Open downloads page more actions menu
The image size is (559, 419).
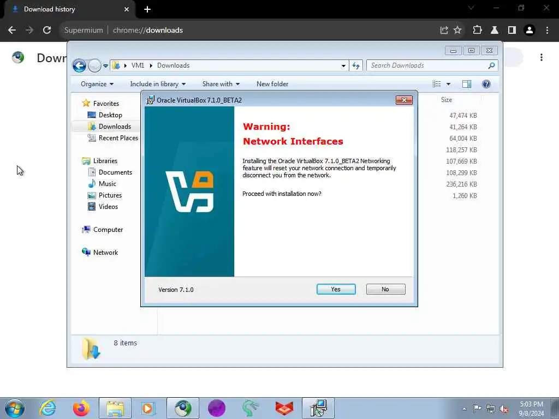[x=541, y=57]
